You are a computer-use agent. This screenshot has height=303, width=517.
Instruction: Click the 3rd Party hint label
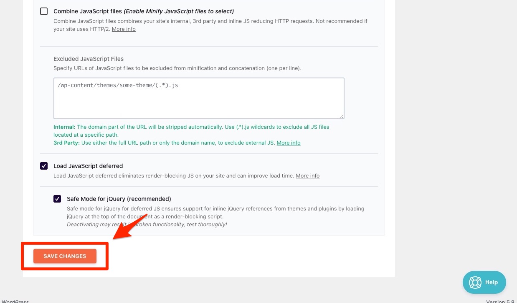point(66,143)
